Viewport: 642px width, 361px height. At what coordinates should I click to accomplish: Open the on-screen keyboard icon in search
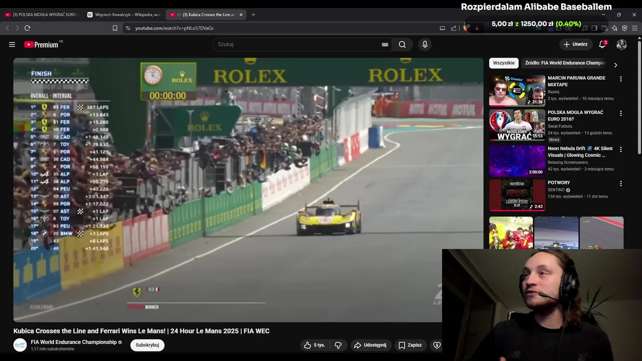click(x=385, y=44)
